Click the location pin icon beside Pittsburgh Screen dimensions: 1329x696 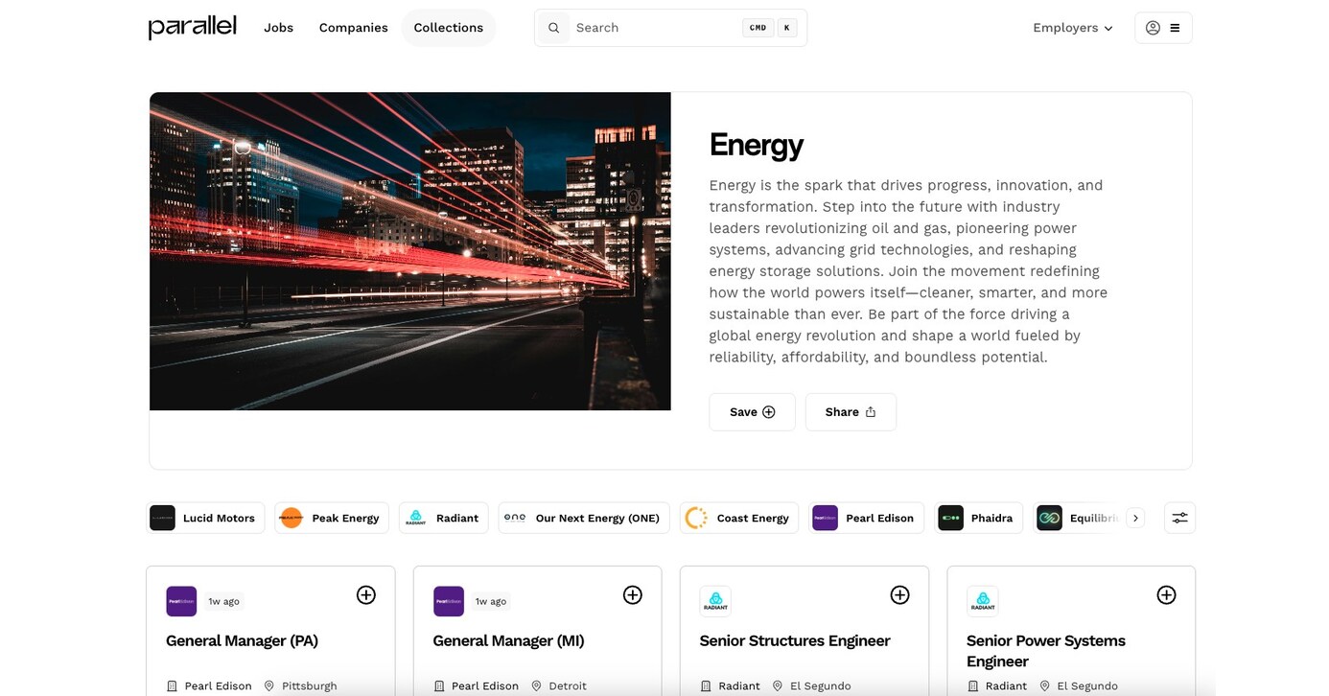point(271,685)
